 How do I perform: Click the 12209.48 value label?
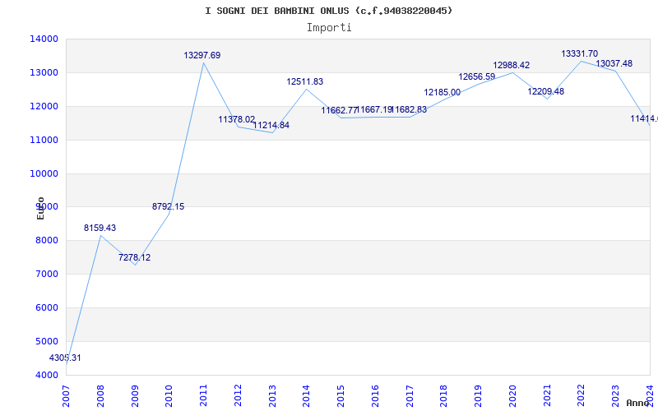click(x=546, y=91)
